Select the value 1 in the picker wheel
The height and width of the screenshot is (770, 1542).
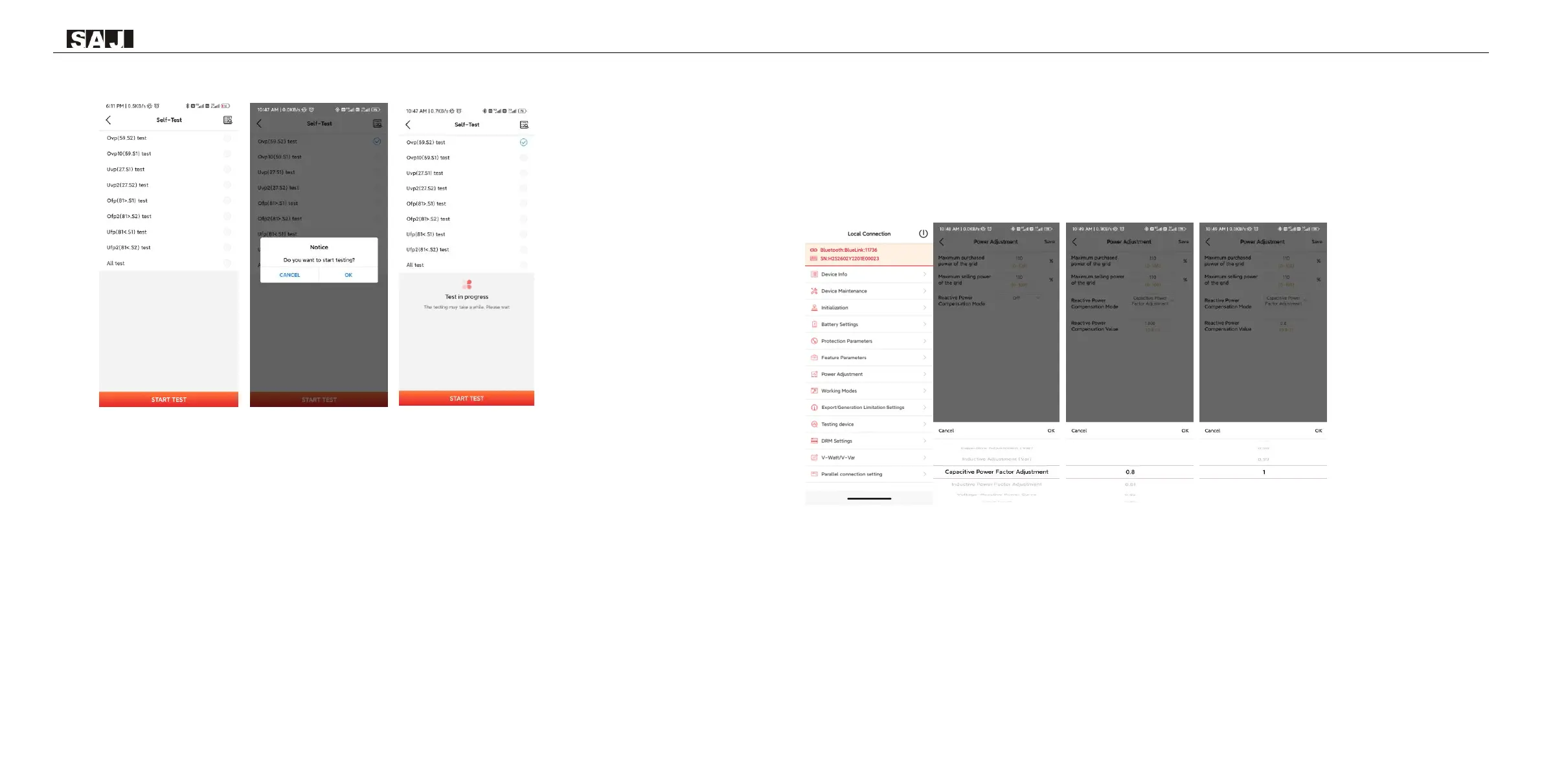(x=1263, y=472)
